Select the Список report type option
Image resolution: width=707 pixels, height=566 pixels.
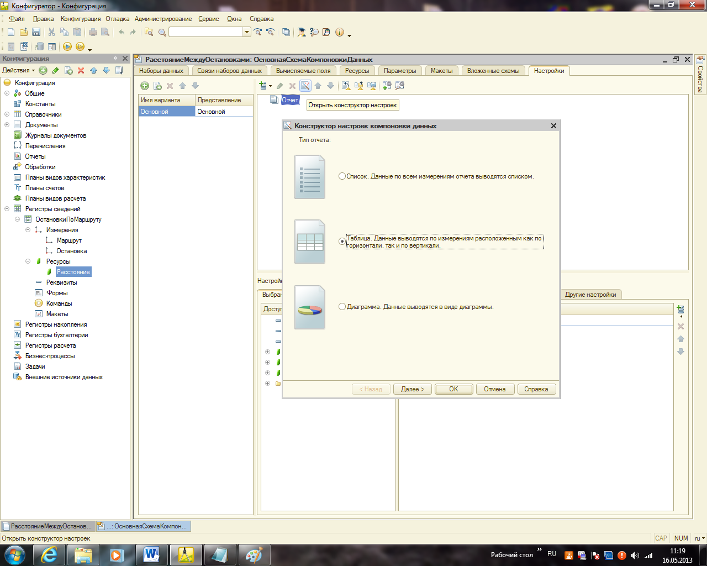(x=342, y=176)
